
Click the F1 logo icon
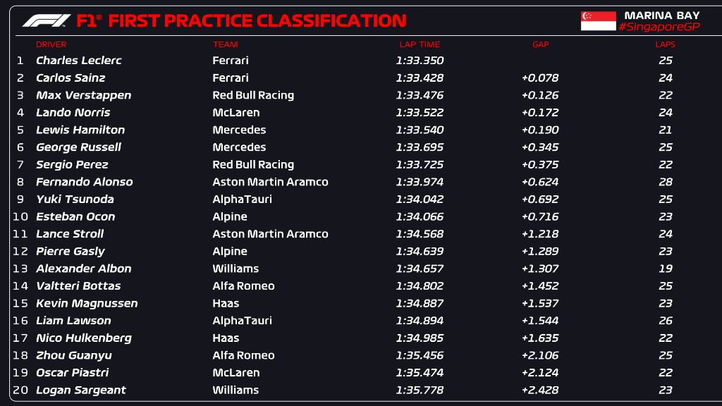pos(46,20)
